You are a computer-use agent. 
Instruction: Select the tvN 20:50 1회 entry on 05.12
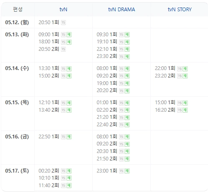point(52,23)
